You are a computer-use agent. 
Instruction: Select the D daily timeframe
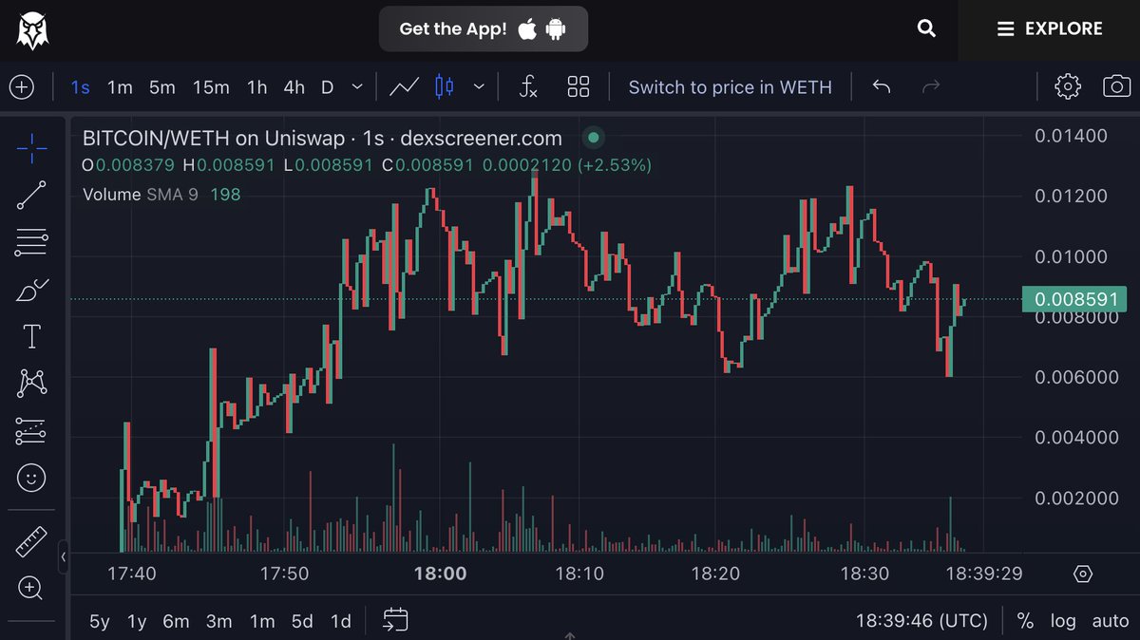pyautogui.click(x=327, y=87)
